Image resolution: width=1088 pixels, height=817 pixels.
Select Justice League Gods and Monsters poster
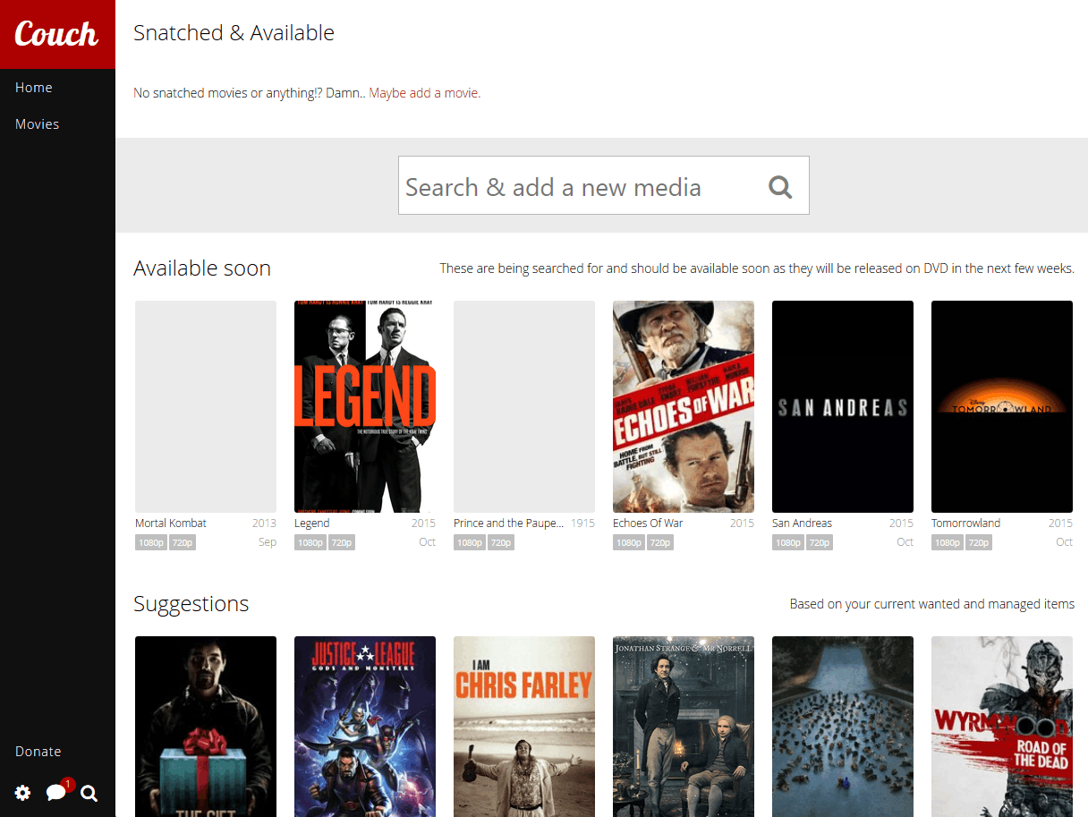(x=365, y=727)
